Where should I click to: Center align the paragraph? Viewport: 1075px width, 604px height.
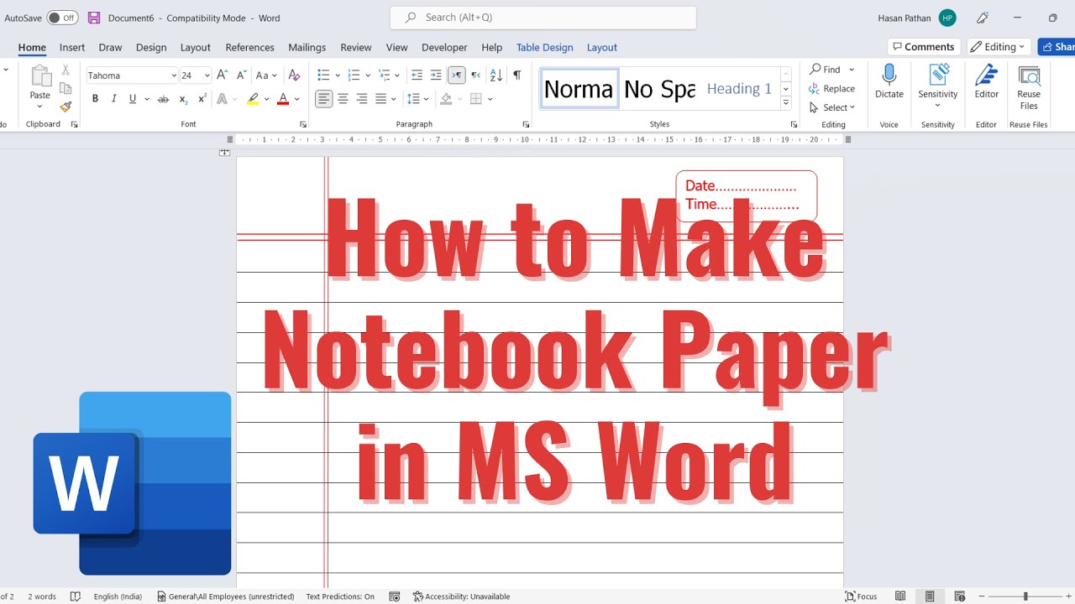click(343, 99)
